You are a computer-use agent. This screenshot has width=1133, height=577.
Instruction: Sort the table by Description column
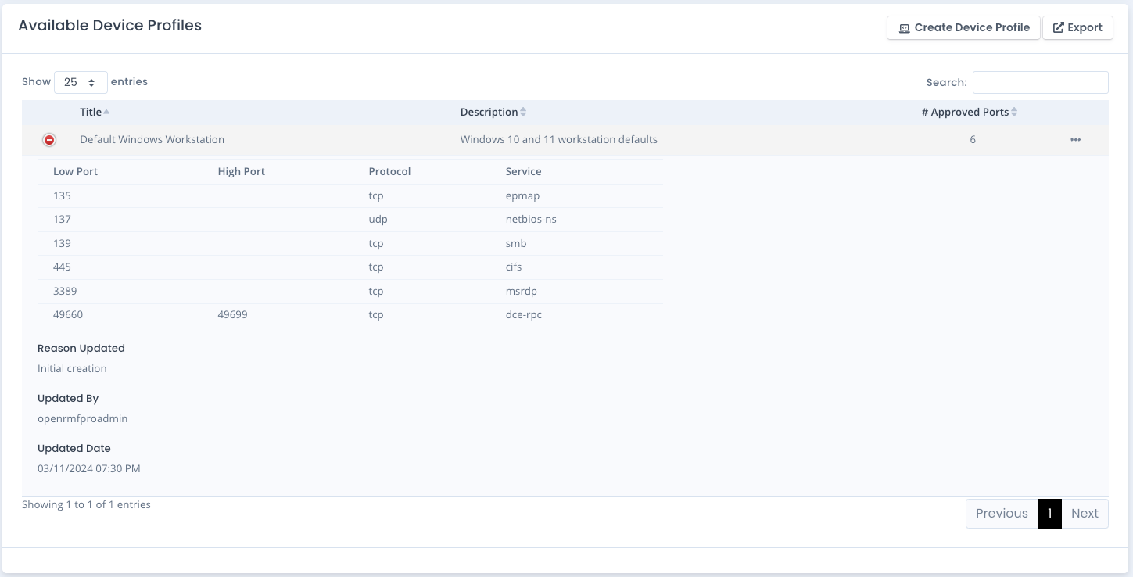[x=493, y=112]
